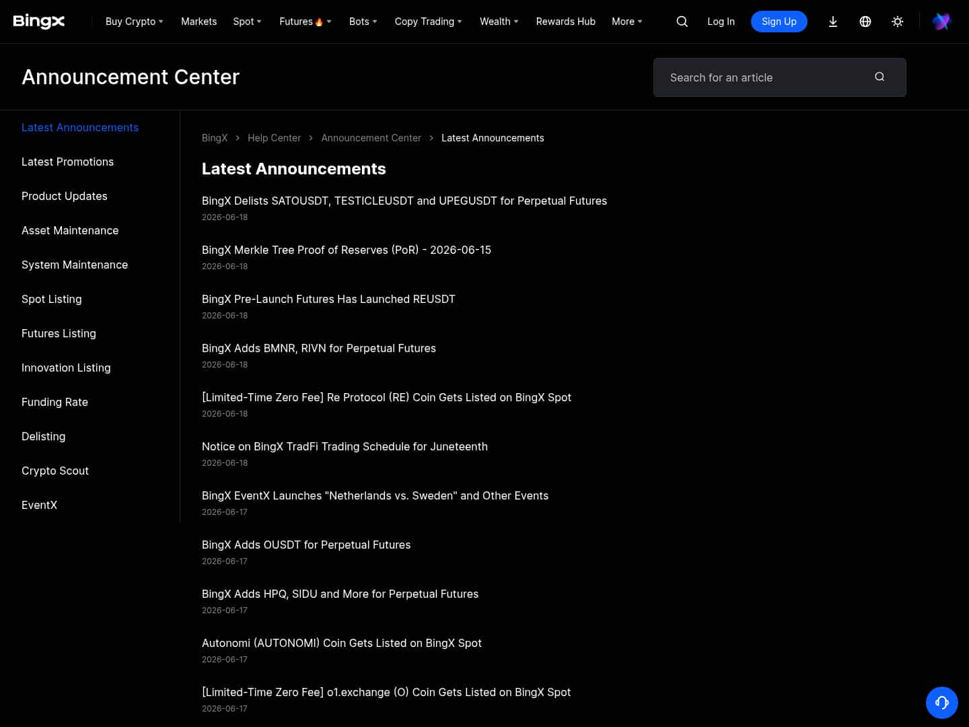Open TradFi Juneteenth schedule notice
The image size is (969, 727).
[x=345, y=446]
